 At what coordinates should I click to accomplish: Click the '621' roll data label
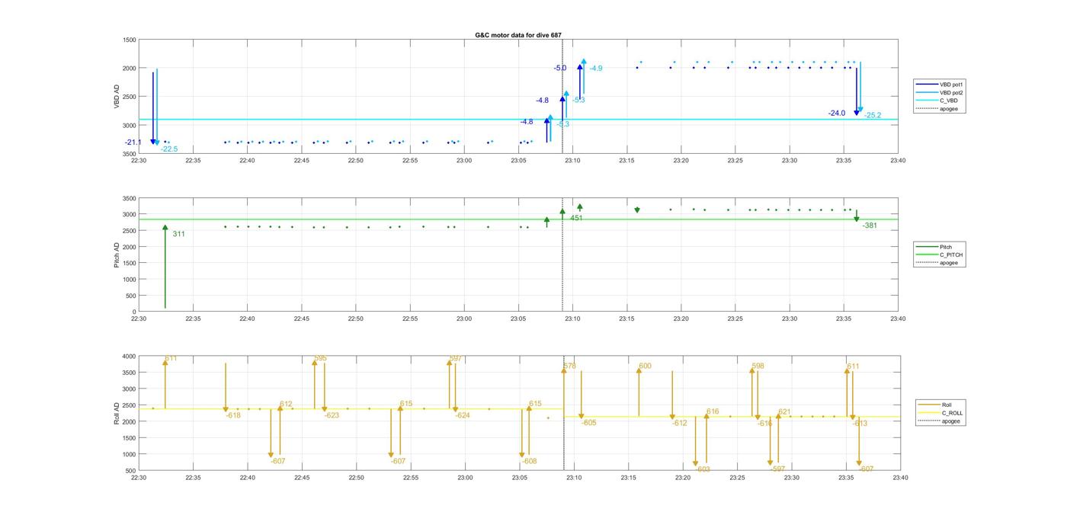(784, 412)
